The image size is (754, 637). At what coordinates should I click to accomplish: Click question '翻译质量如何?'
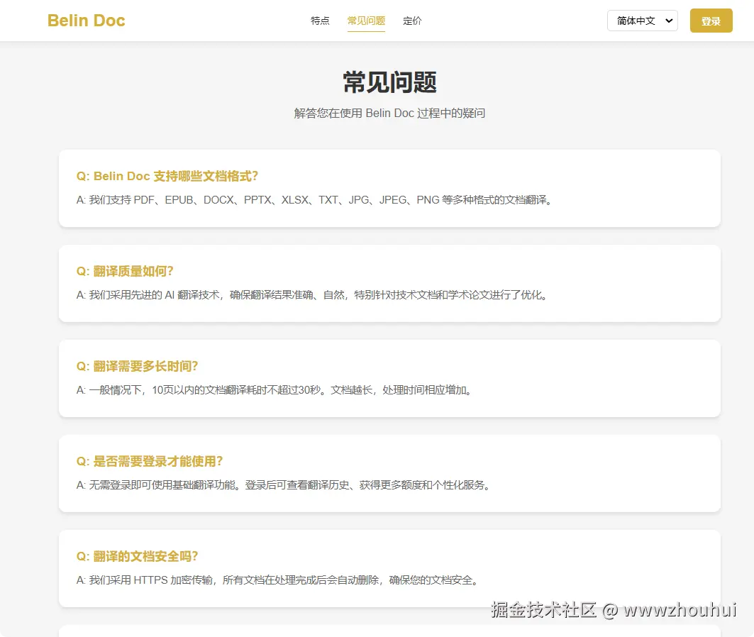click(x=125, y=271)
